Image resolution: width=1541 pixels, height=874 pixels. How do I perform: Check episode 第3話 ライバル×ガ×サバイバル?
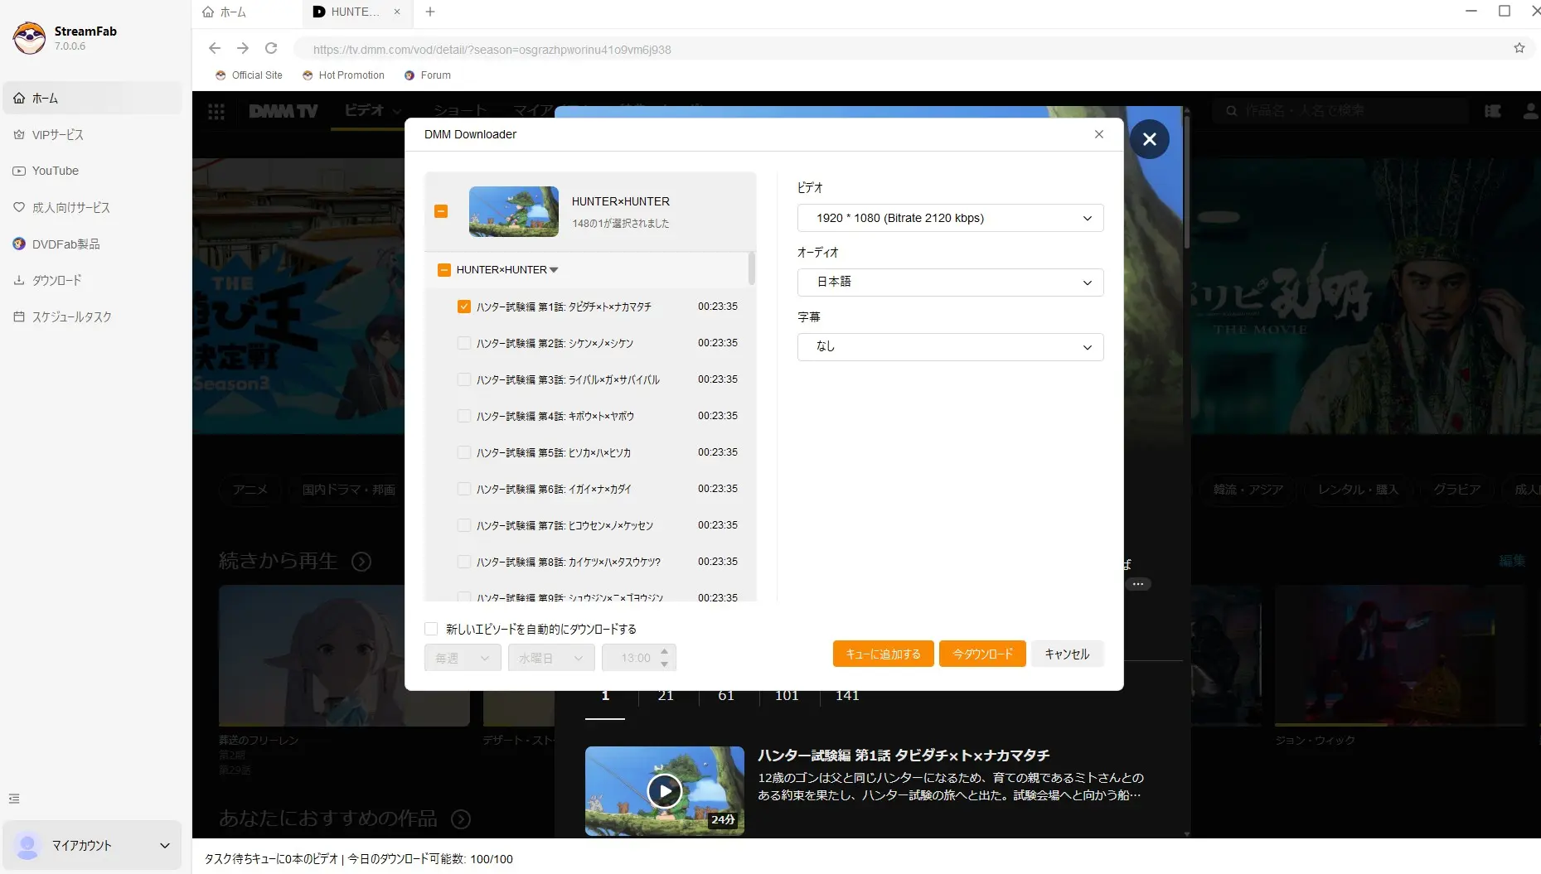click(x=463, y=379)
